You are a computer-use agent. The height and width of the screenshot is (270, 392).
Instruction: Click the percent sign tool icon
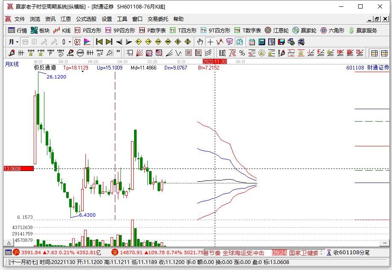coord(242,53)
